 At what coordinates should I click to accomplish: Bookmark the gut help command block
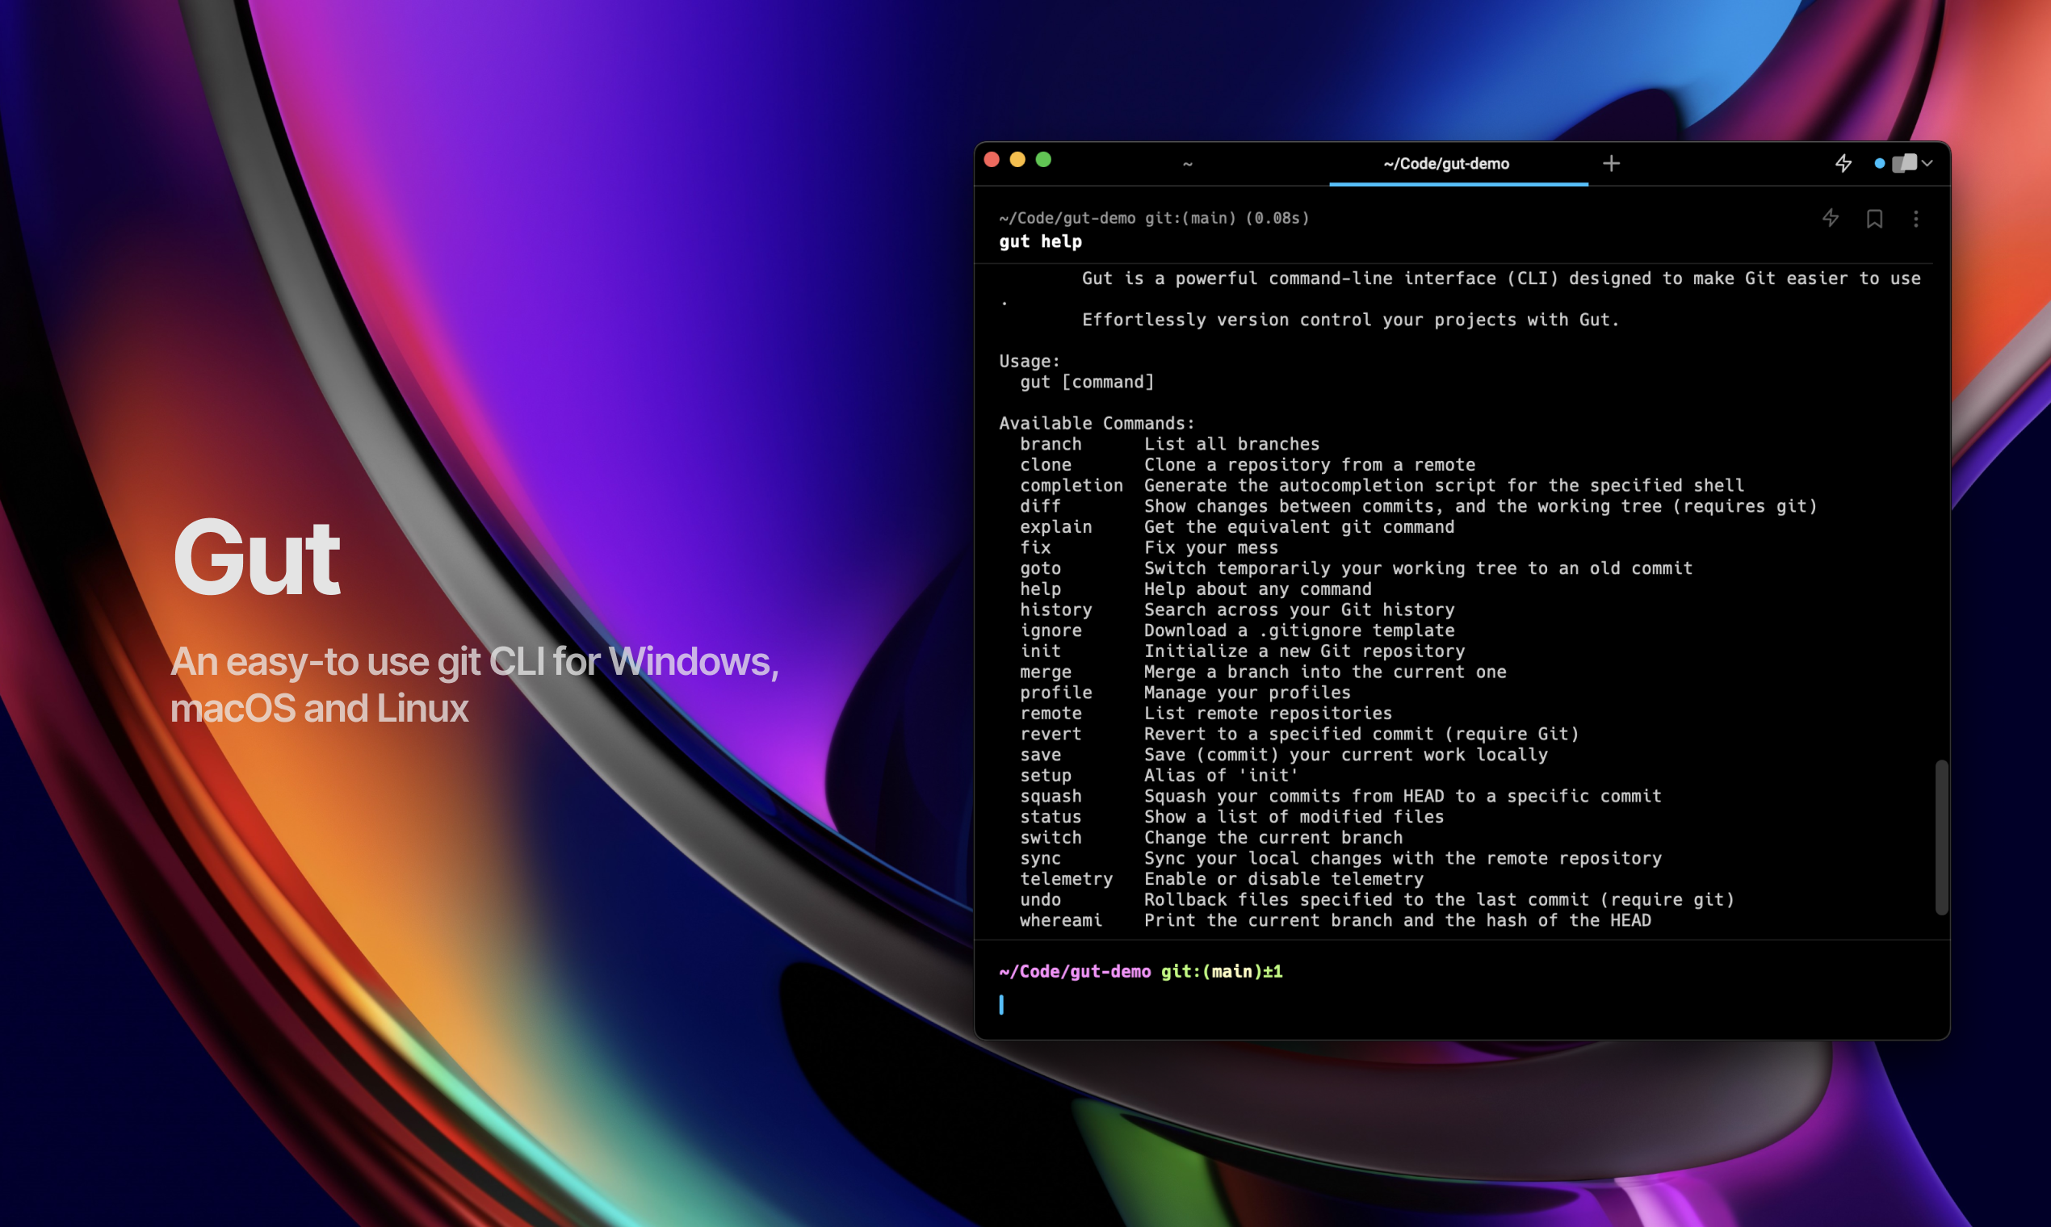tap(1874, 218)
